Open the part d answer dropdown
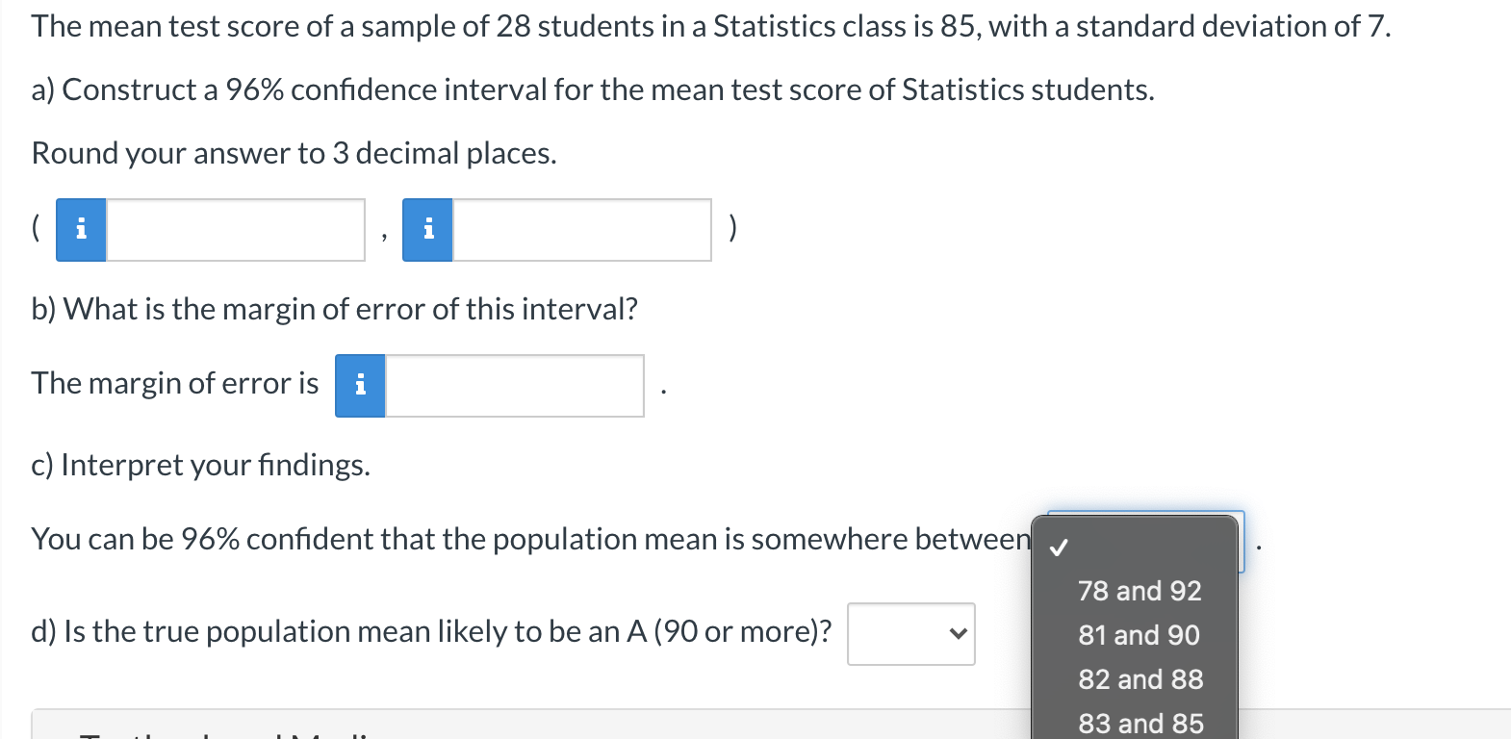The width and height of the screenshot is (1511, 739). click(x=910, y=633)
